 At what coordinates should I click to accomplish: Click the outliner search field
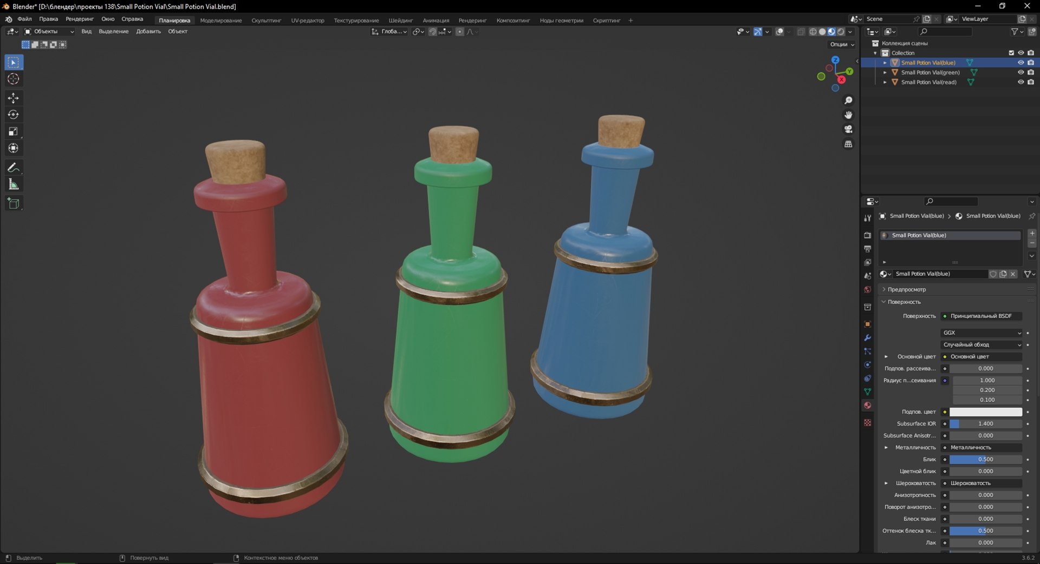pos(945,32)
